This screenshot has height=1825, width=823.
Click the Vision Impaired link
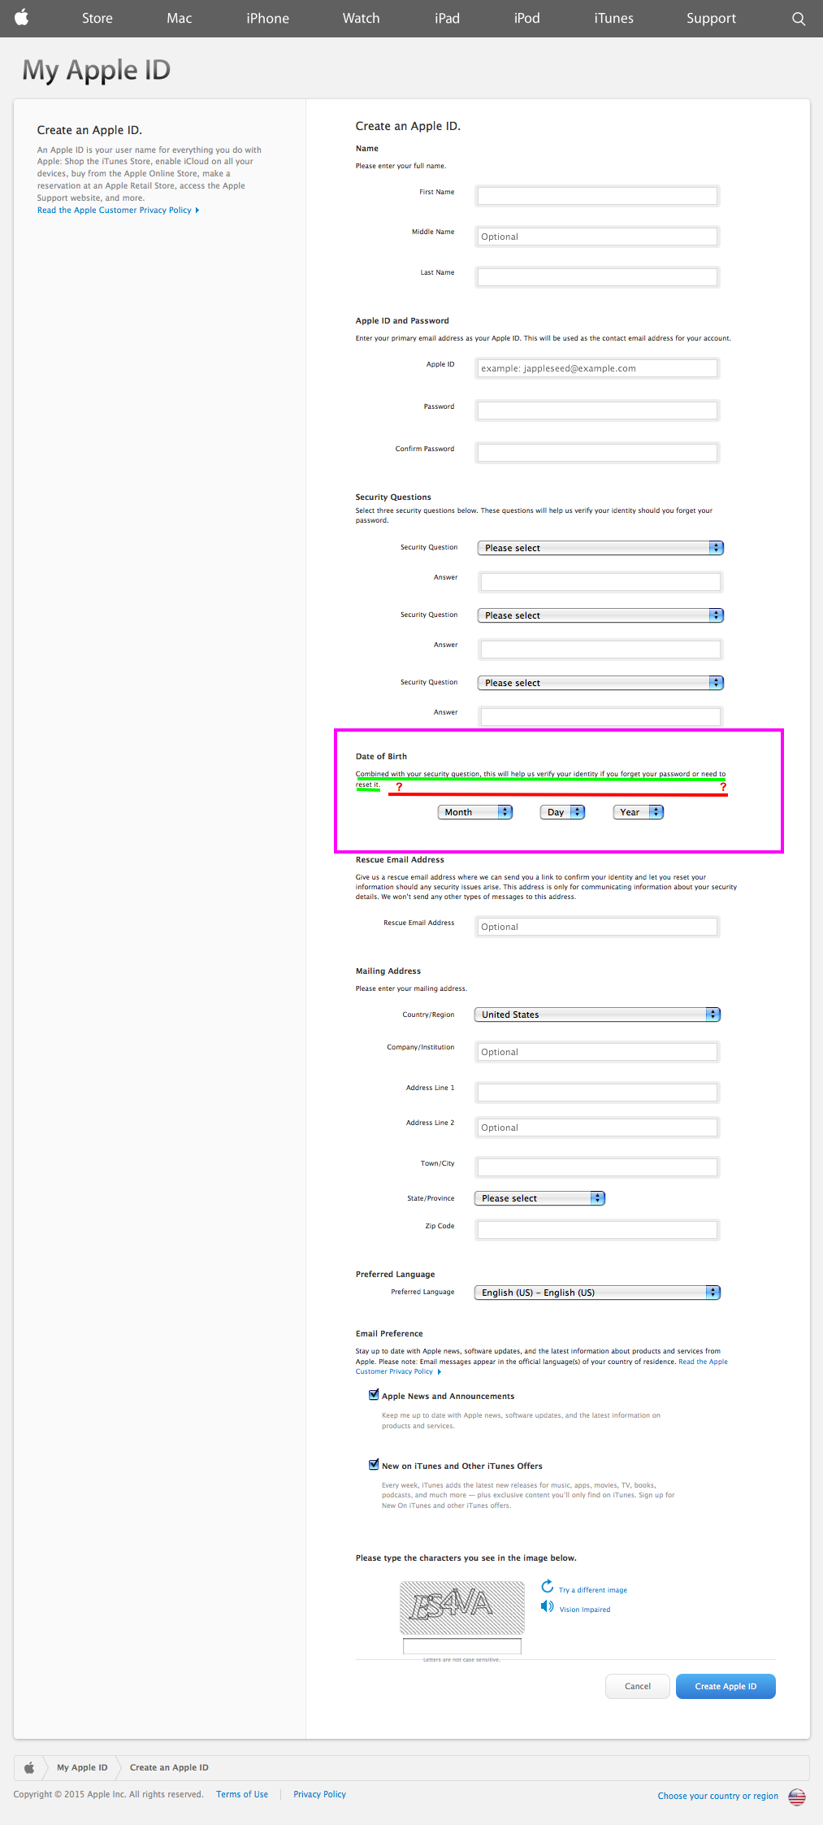585,1610
